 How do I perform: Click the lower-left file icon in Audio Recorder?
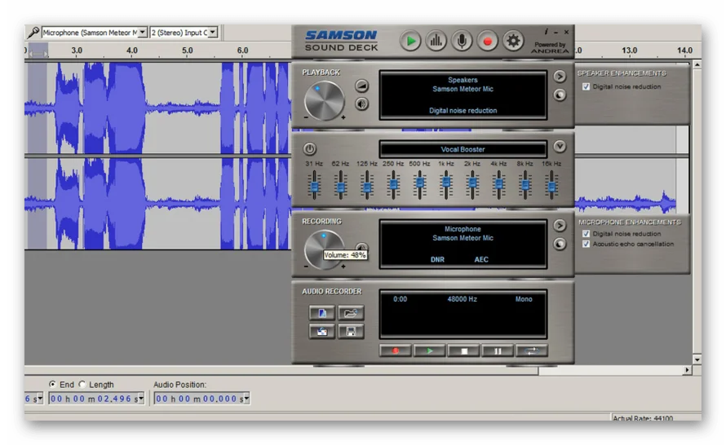[x=321, y=331]
